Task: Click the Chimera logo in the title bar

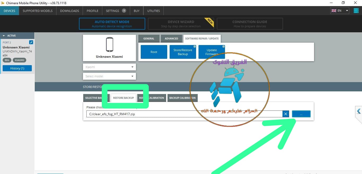Action: 3,3
